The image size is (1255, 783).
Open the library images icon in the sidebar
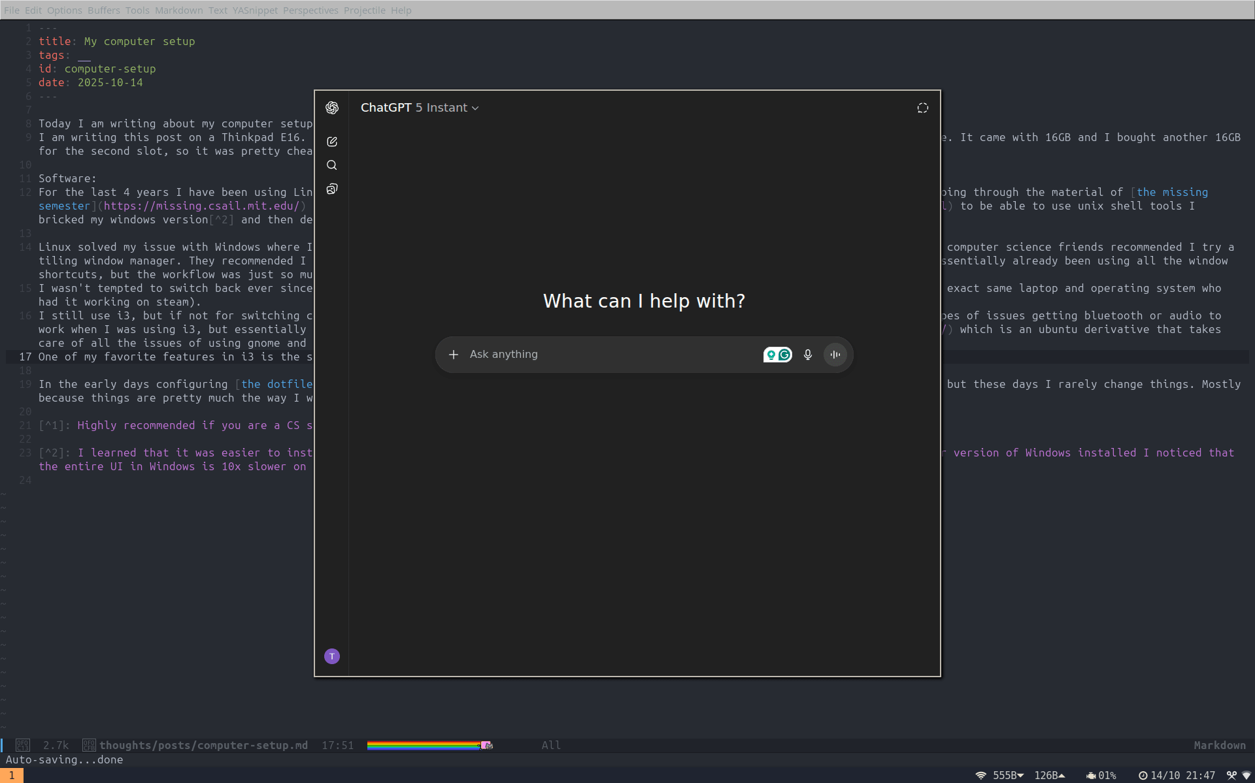(x=332, y=189)
